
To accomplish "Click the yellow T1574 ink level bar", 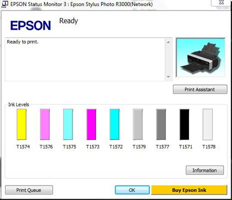I will tap(21, 124).
